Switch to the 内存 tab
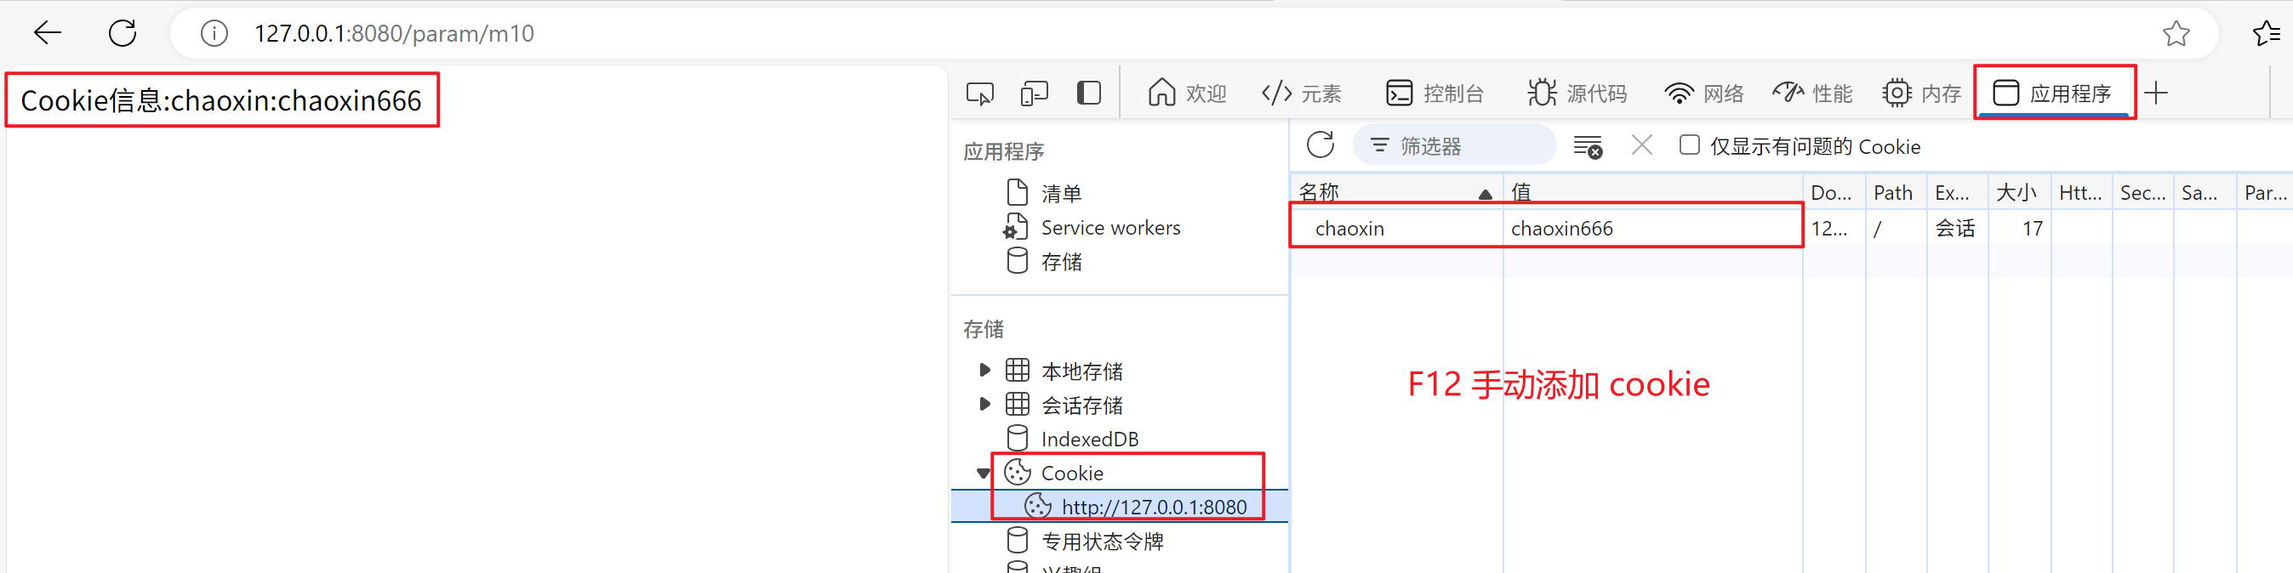 click(x=1922, y=94)
